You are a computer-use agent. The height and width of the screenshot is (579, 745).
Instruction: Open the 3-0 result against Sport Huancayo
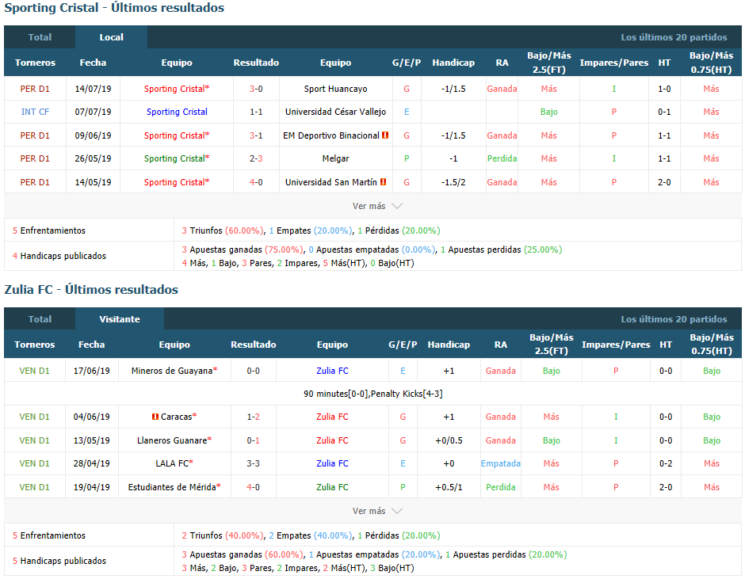[256, 89]
